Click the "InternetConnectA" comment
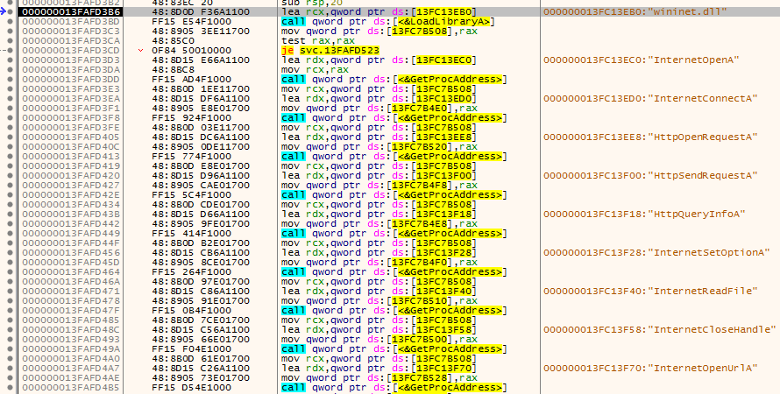The height and width of the screenshot is (394, 780). [x=650, y=98]
